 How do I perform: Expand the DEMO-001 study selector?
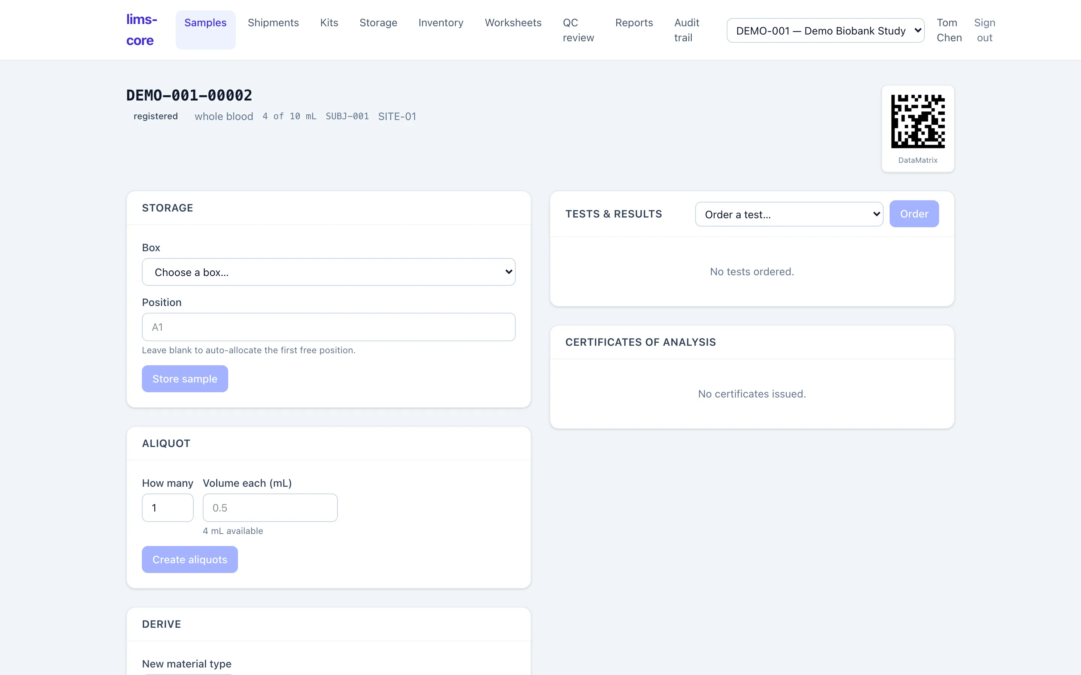[825, 31]
